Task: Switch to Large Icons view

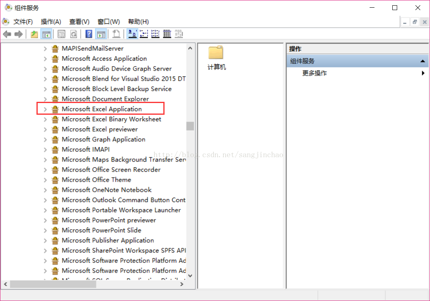Action: [x=132, y=34]
